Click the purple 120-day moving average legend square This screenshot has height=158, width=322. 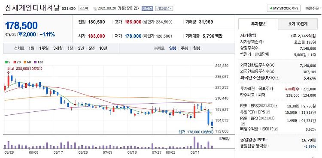click(x=35, y=62)
